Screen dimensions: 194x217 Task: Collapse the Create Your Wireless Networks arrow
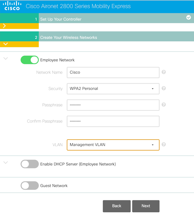[x=5, y=44]
